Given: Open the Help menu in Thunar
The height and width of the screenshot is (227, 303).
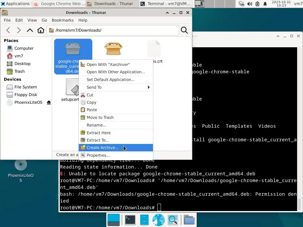Looking at the screenshot, I should [x=83, y=20].
